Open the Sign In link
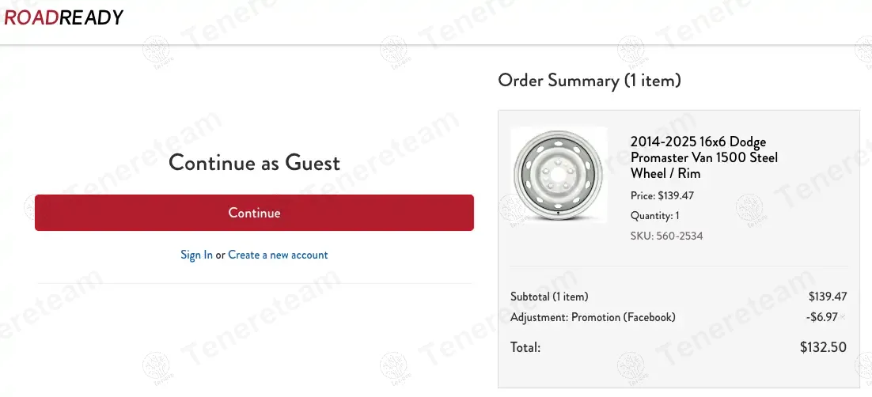 pyautogui.click(x=196, y=255)
